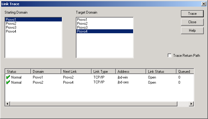Select Provo3 in Target Domain list

click(105, 27)
